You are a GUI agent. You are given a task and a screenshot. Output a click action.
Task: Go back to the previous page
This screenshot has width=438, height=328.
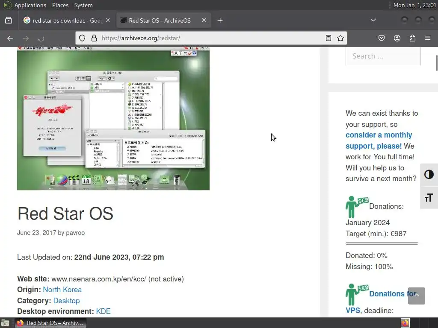pos(10,38)
